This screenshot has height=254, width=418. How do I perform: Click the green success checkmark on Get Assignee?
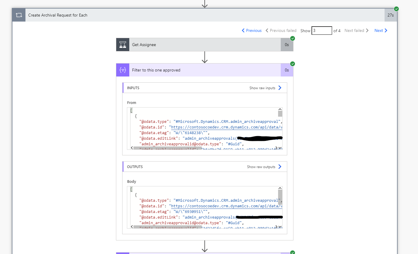[x=292, y=38]
